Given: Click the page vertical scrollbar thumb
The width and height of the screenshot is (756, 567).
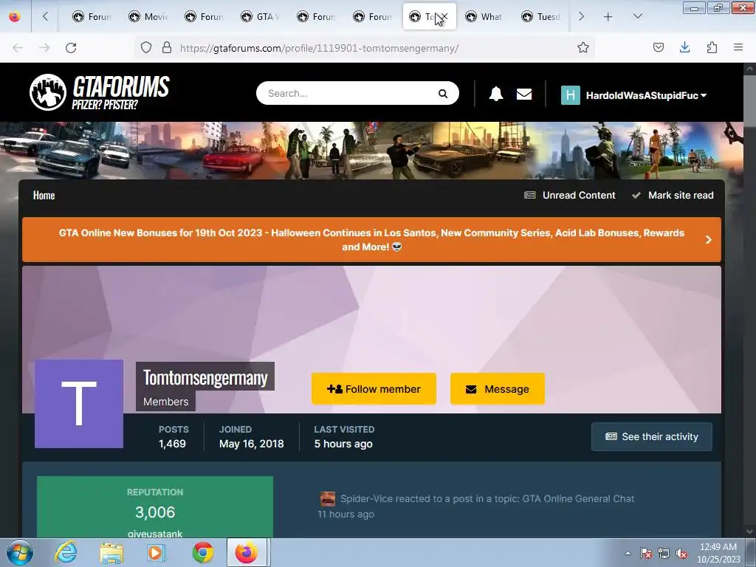Looking at the screenshot, I should [x=749, y=100].
